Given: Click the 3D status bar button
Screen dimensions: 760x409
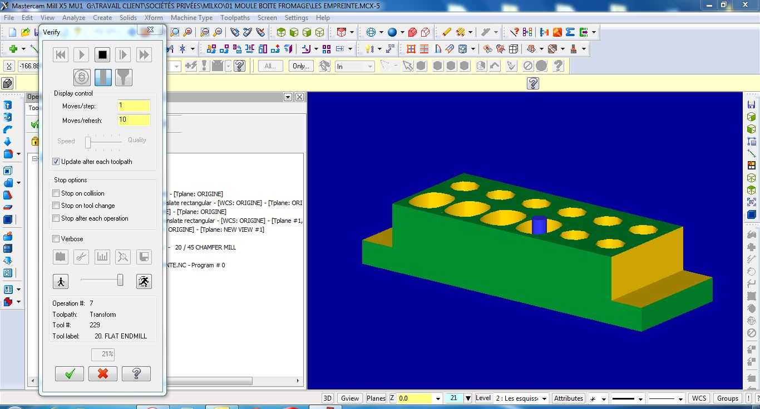Looking at the screenshot, I should [x=328, y=398].
